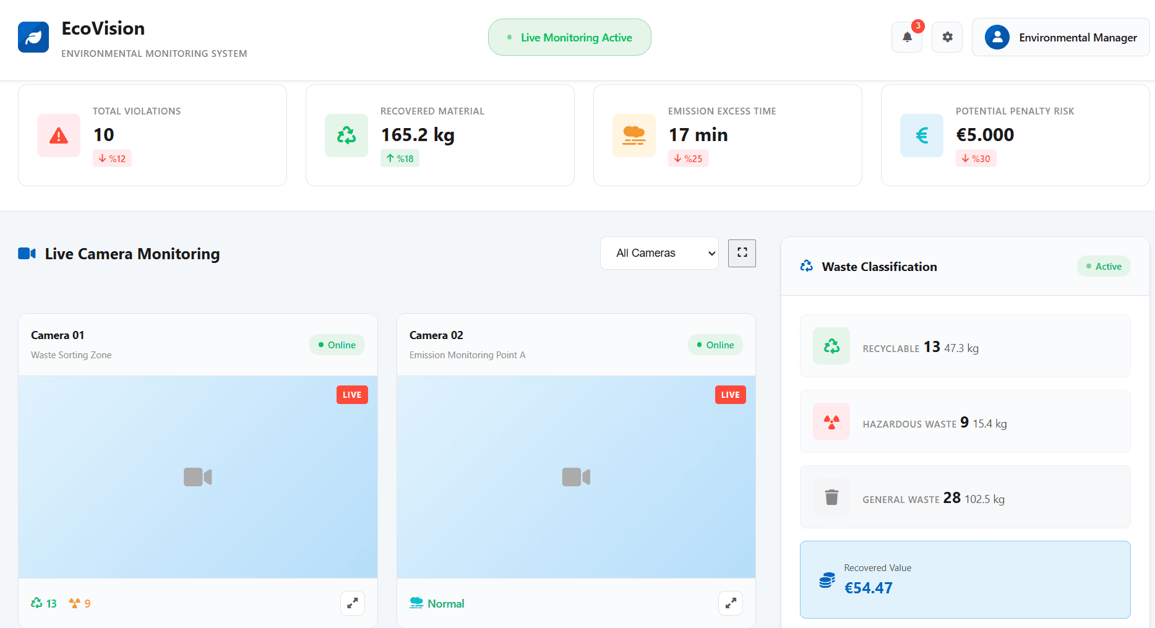Toggle fullscreen camera grid view
This screenshot has height=628, width=1155.
point(742,253)
